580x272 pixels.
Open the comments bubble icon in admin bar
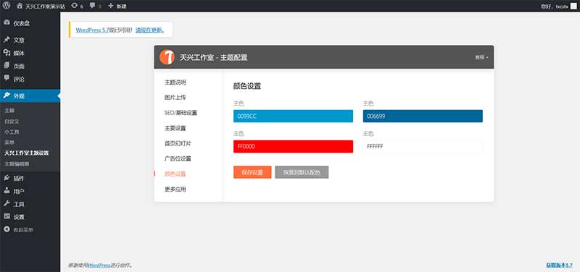[93, 6]
